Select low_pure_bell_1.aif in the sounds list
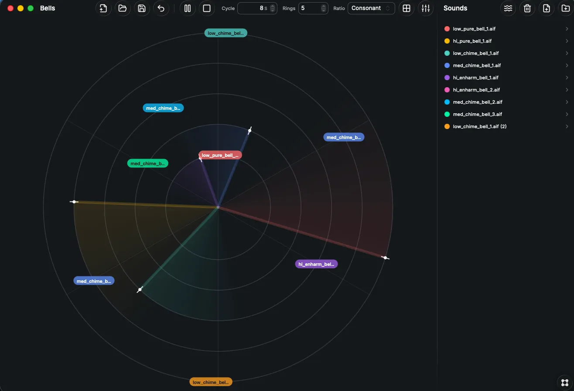This screenshot has height=391, width=574. pyautogui.click(x=506, y=29)
